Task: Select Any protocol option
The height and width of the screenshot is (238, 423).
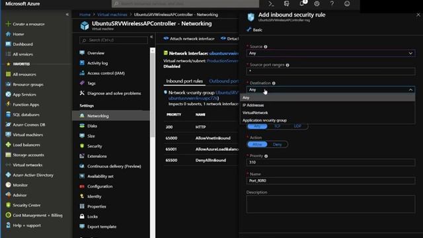Action: pos(257,126)
